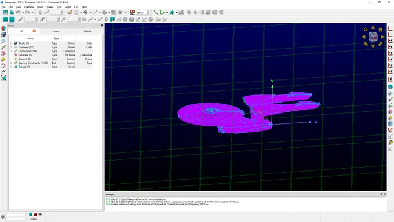The image size is (394, 222).
Task: Open the File menu
Action: 3,7
